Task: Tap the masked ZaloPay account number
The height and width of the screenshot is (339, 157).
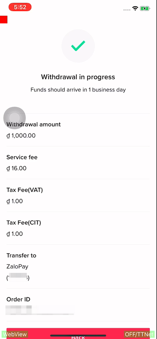Action: point(18,278)
